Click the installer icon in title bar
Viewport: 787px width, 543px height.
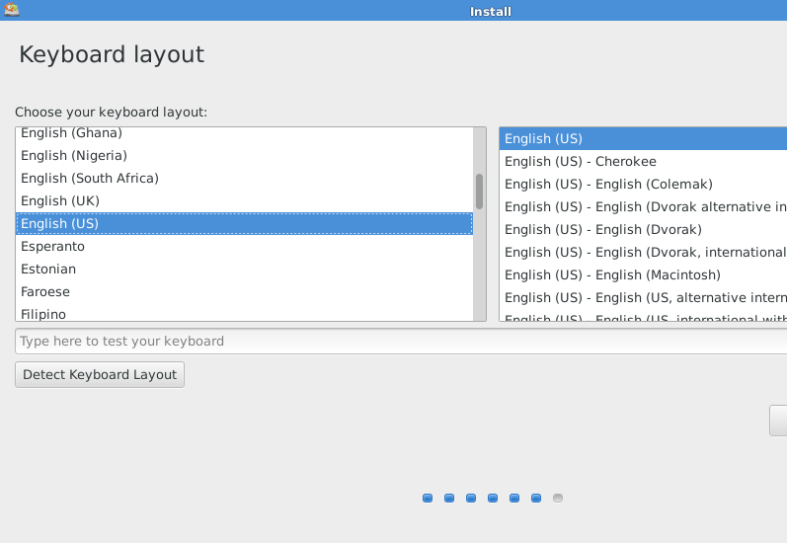pos(12,11)
